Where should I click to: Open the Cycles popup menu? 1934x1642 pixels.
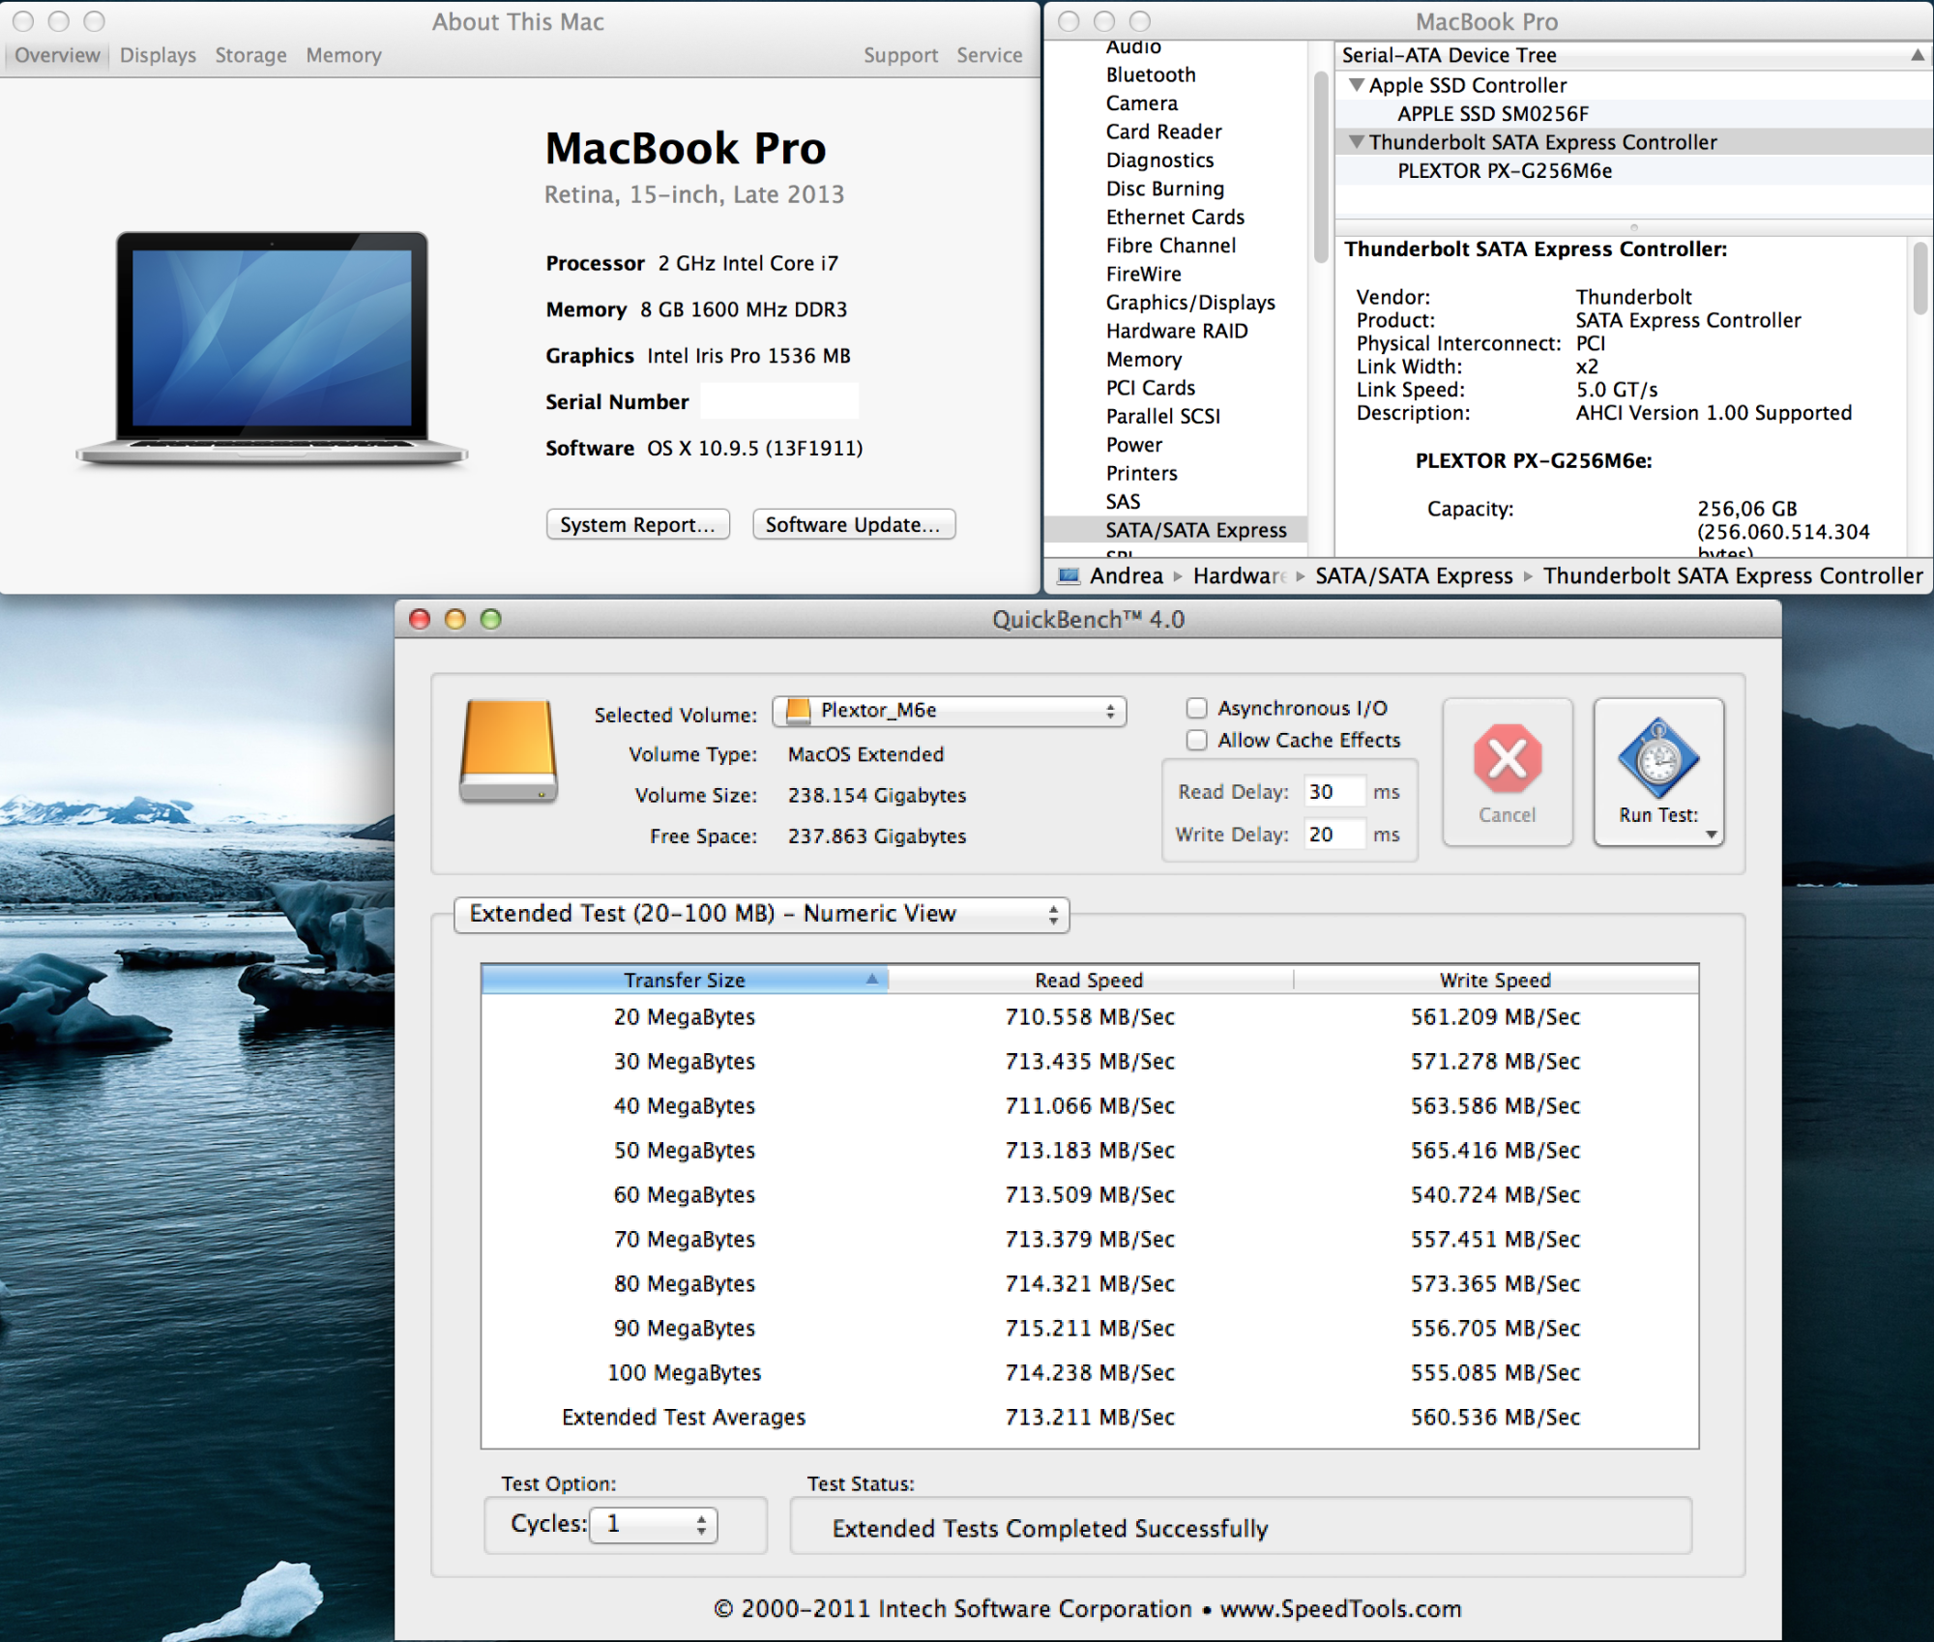654,1525
